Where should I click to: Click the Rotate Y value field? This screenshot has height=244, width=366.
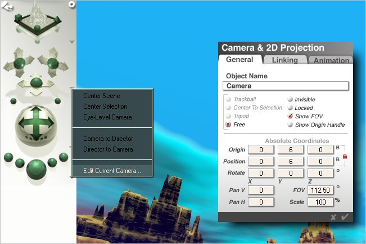(291, 173)
